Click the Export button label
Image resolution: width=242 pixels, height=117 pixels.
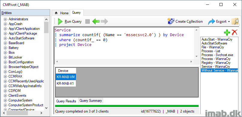click(x=221, y=21)
